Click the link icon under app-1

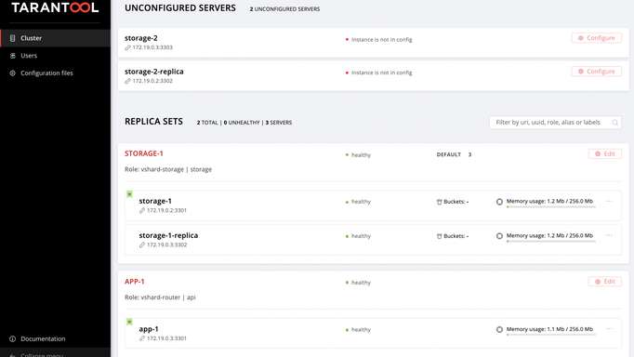142,338
